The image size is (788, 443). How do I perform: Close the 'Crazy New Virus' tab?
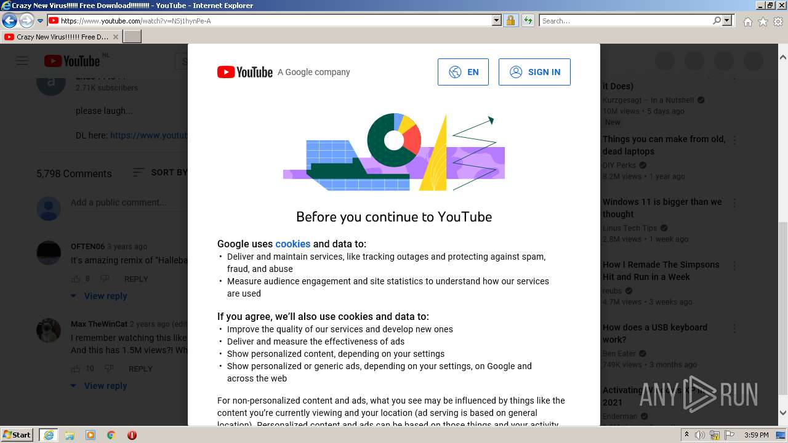116,37
